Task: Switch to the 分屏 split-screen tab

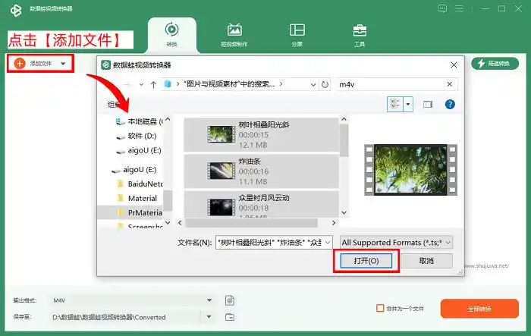Action: point(297,35)
